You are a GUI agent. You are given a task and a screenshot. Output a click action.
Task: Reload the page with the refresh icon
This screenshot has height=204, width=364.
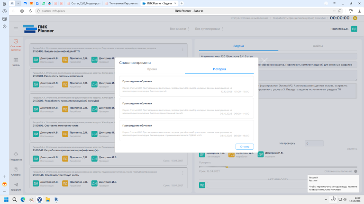tap(30, 11)
